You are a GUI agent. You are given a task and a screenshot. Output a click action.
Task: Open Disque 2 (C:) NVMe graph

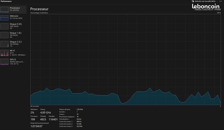click(x=4, y=44)
